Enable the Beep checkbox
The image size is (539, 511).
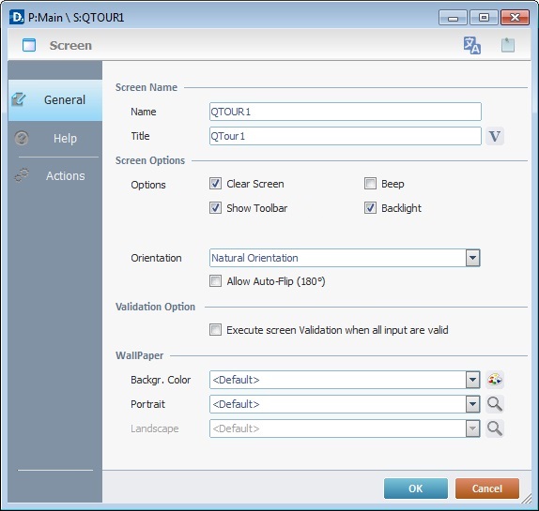(370, 184)
